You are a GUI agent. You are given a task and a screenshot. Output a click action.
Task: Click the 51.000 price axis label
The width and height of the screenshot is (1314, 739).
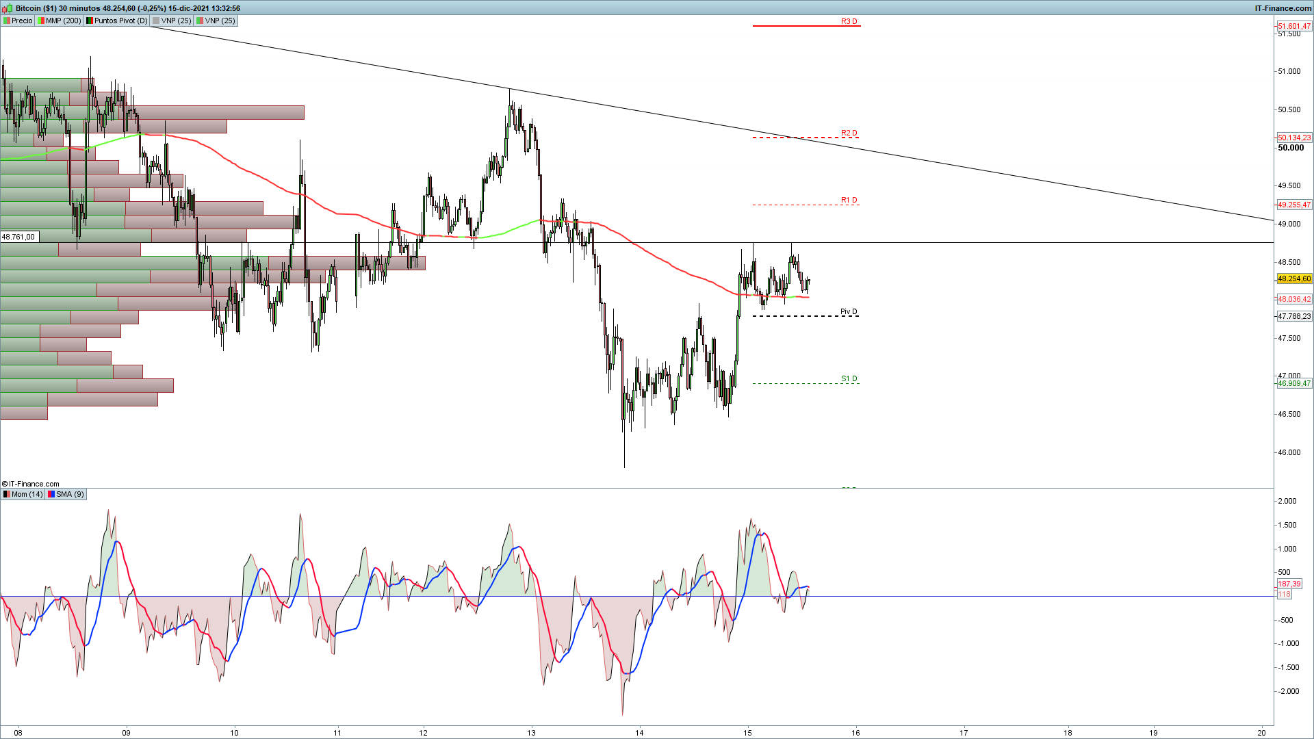coord(1289,71)
